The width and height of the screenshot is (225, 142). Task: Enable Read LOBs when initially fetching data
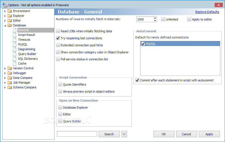click(x=58, y=31)
